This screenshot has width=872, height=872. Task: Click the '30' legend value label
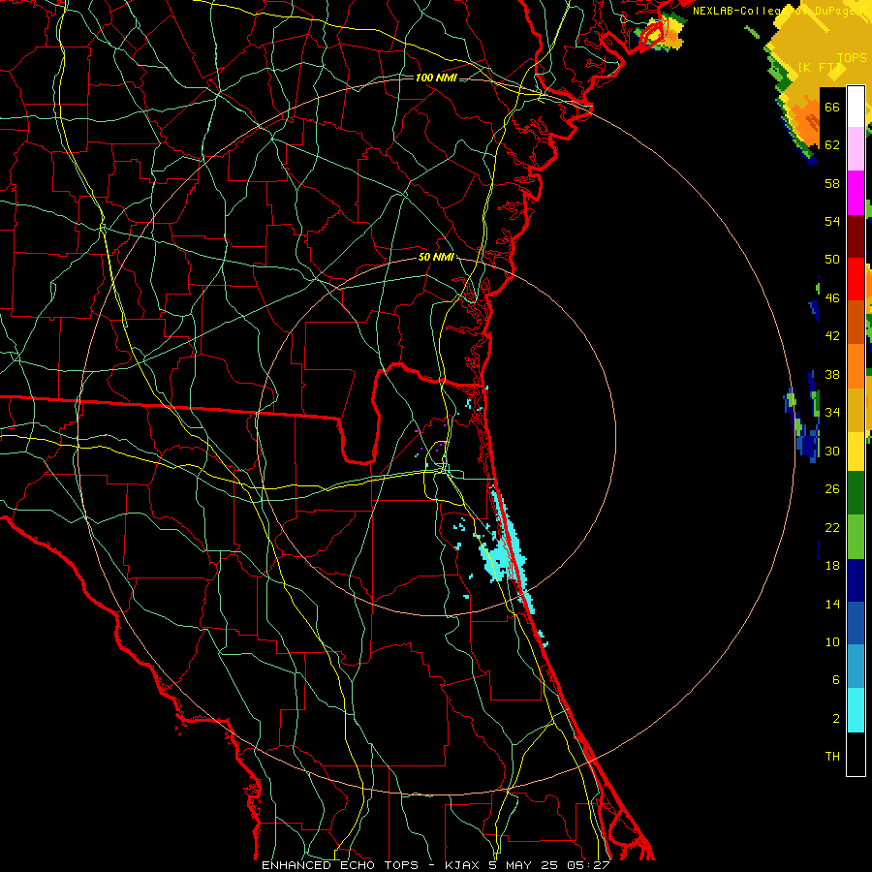click(832, 451)
